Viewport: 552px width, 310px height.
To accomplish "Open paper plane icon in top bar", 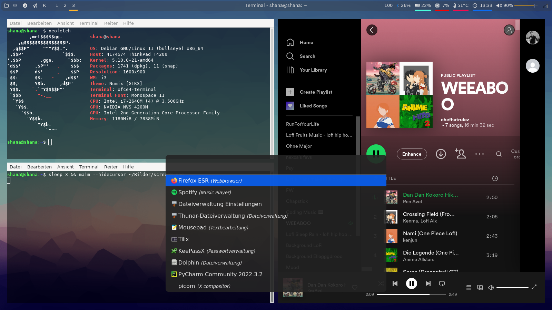I will (x=35, y=6).
